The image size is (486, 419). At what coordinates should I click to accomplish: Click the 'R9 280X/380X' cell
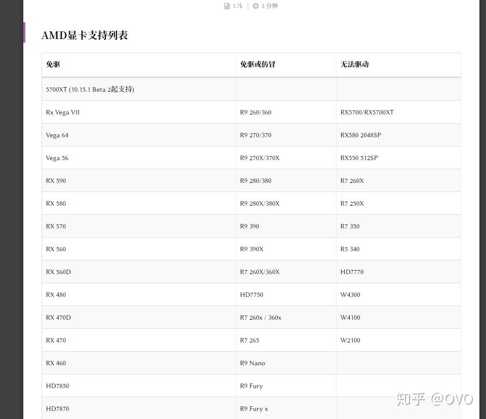click(286, 203)
